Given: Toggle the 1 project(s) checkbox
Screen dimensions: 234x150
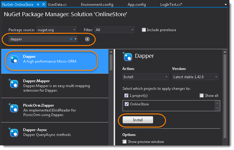Looking at the screenshot, I should pyautogui.click(x=126, y=96).
